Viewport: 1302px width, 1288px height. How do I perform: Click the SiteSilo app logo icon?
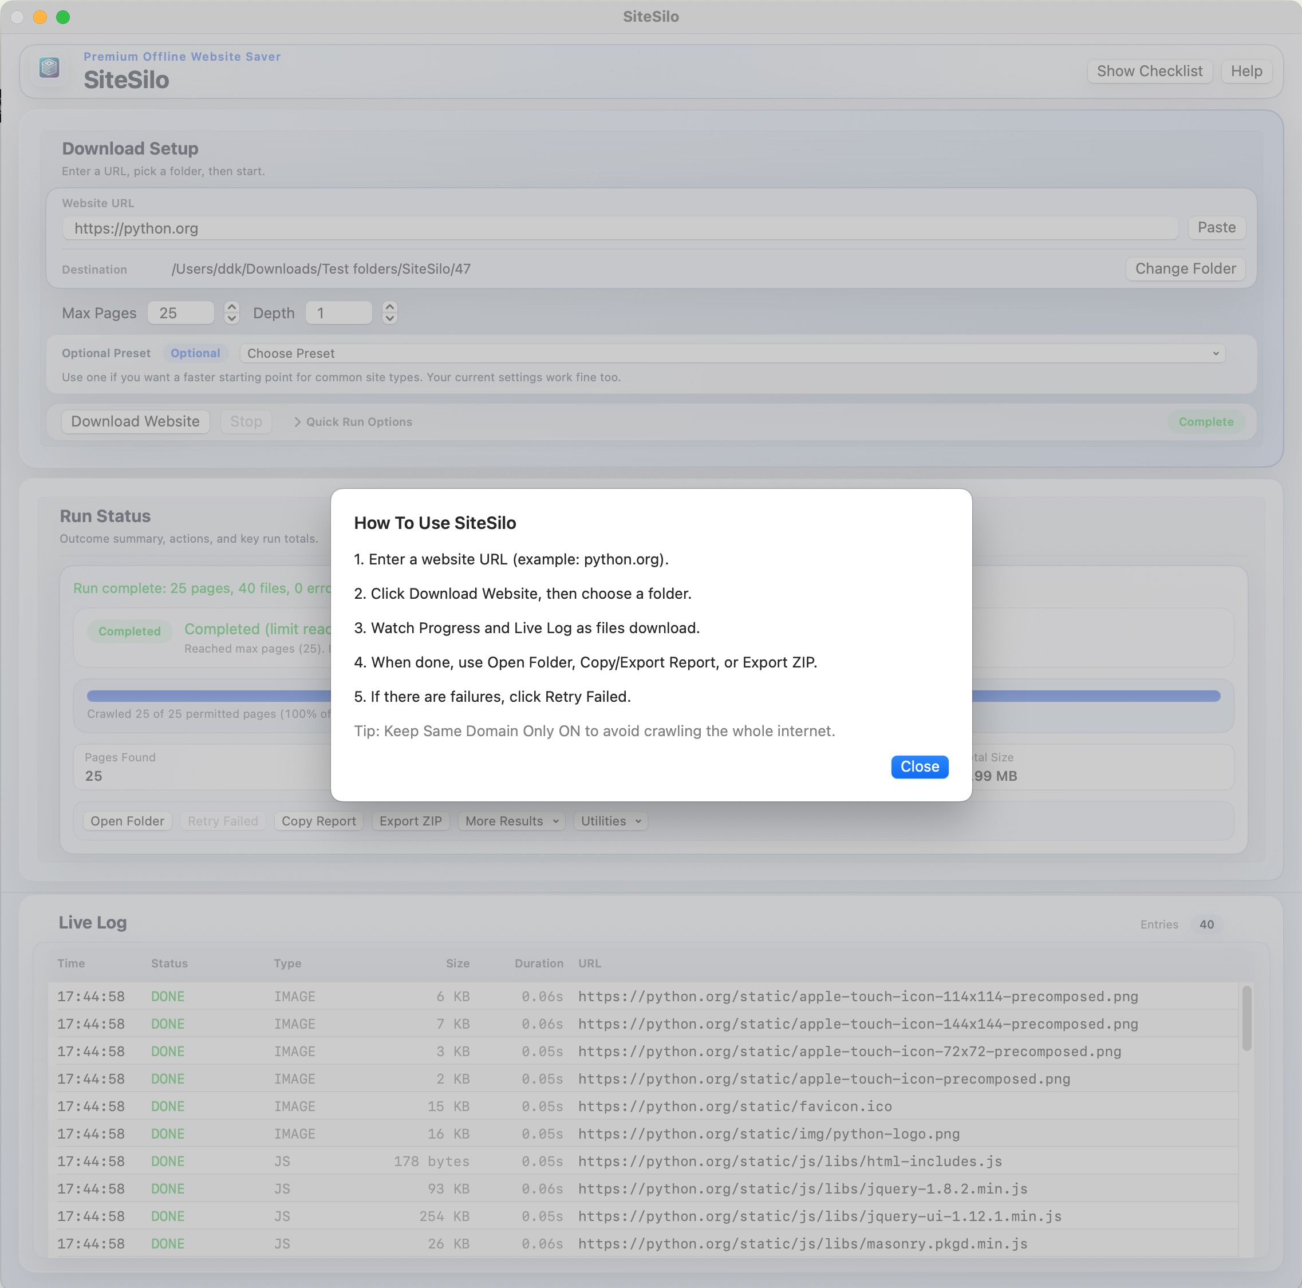[50, 68]
